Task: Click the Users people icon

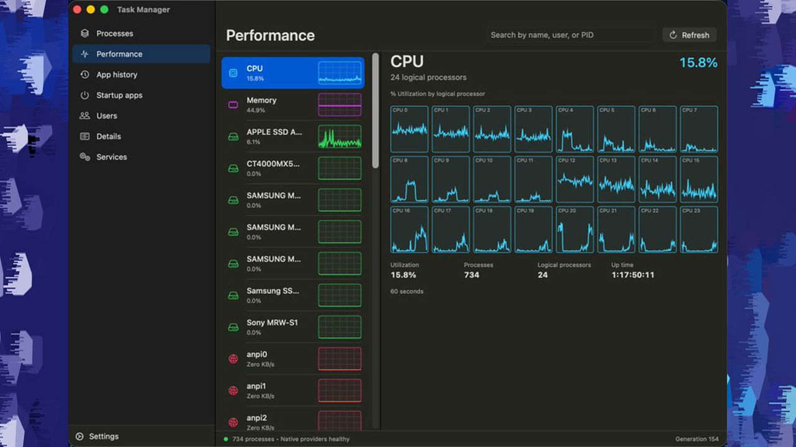Action: (85, 115)
